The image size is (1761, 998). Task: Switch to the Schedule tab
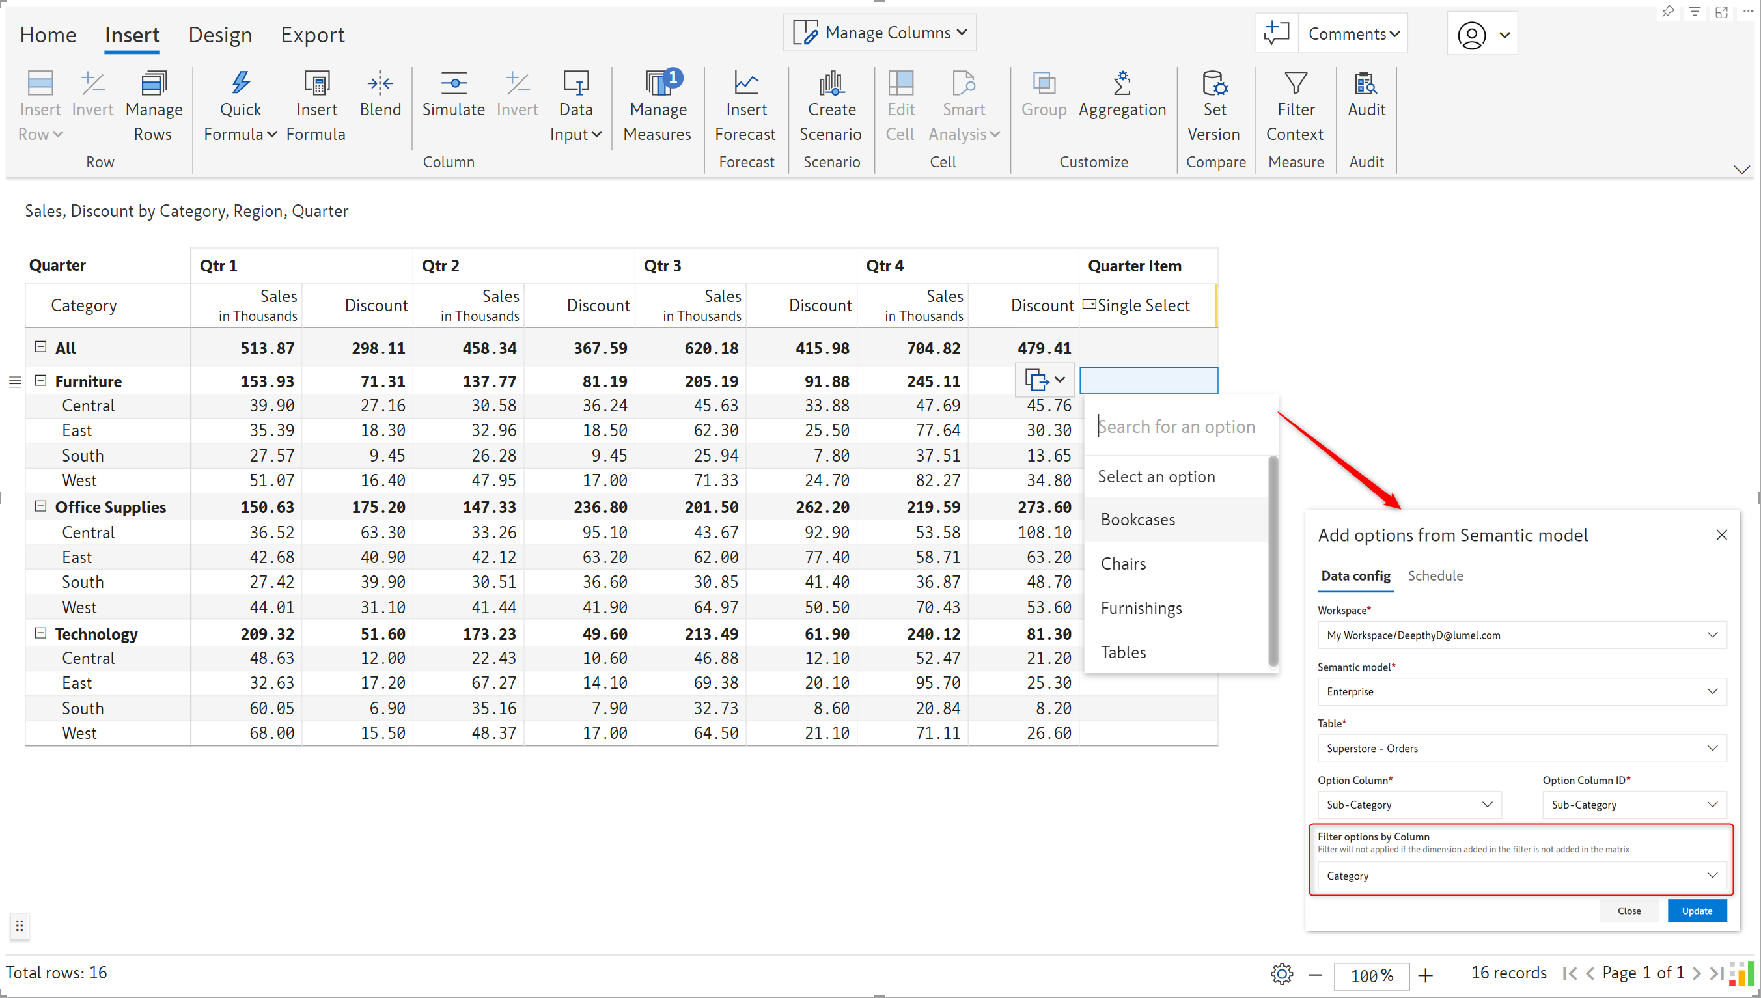[1435, 575]
